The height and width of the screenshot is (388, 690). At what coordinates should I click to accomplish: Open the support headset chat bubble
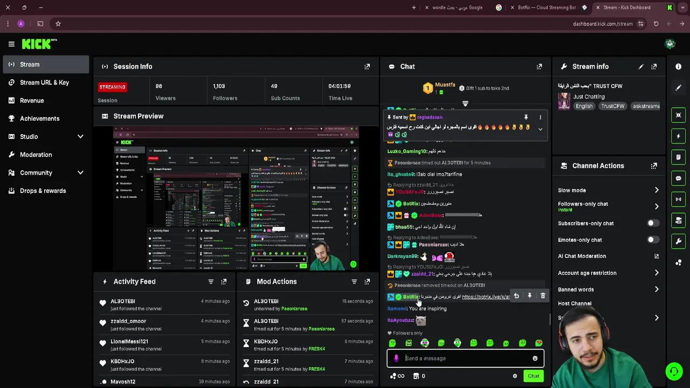[674, 371]
